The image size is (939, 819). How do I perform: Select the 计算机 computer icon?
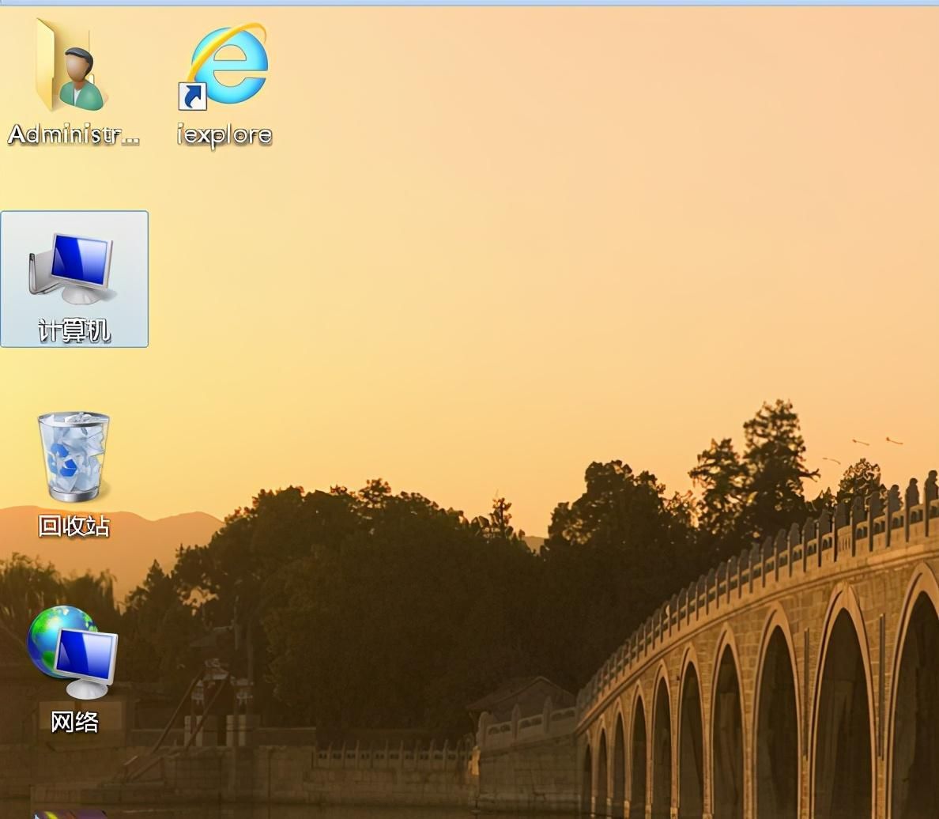73,269
